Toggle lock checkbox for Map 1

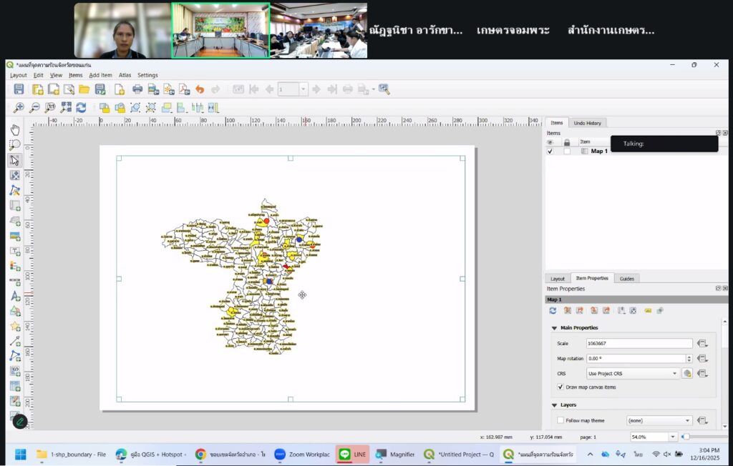(567, 152)
